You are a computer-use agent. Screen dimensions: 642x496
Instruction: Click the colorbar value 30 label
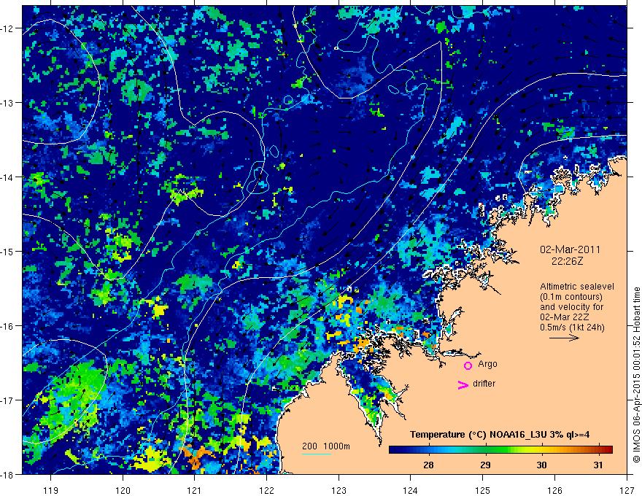[541, 465]
